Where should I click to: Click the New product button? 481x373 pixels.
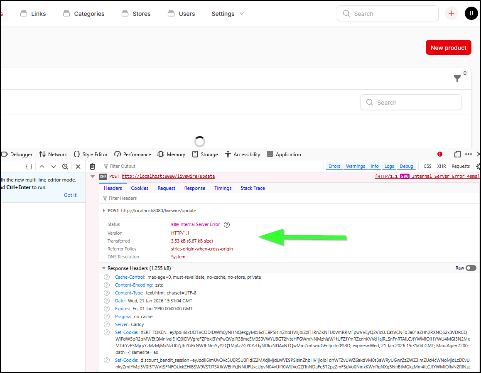point(448,48)
